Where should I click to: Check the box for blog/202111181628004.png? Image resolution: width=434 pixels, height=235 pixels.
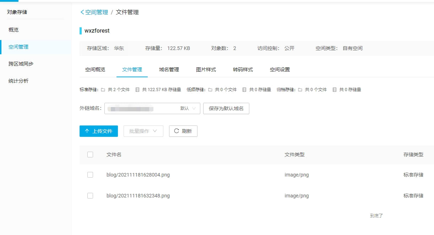coord(90,174)
